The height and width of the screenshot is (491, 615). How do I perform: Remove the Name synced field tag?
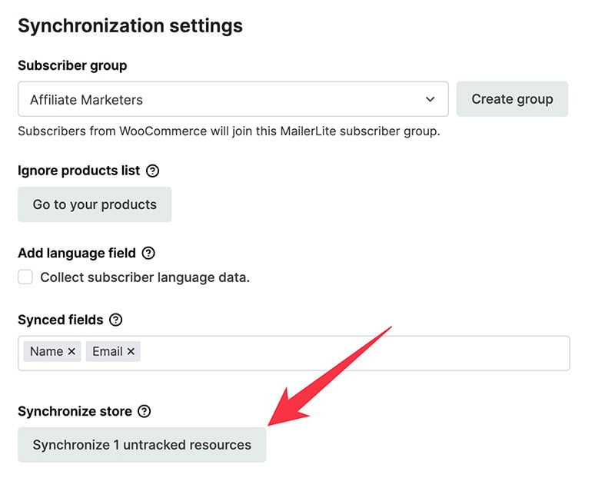coord(71,351)
